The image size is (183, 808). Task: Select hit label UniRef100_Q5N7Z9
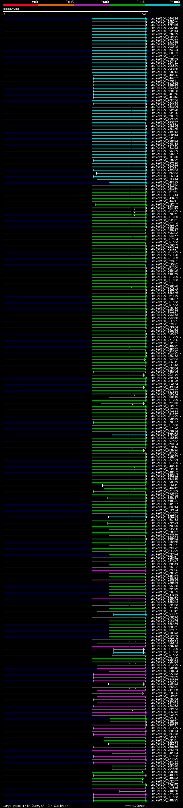tap(164, 34)
